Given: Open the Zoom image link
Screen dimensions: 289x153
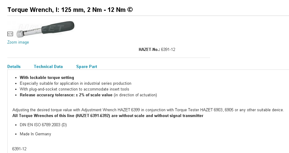Looking at the screenshot, I should click(18, 42).
